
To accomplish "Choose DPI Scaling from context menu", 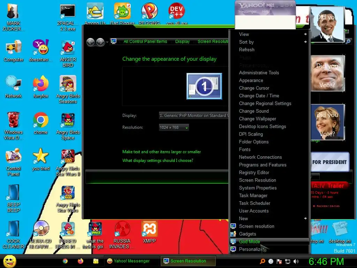I will (x=269, y=134).
